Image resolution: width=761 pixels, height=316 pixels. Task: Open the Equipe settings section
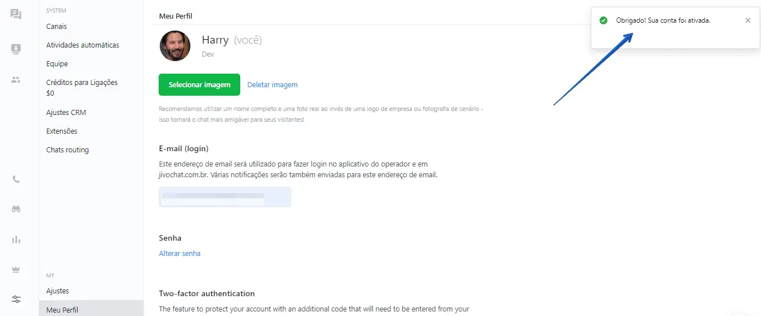(57, 63)
